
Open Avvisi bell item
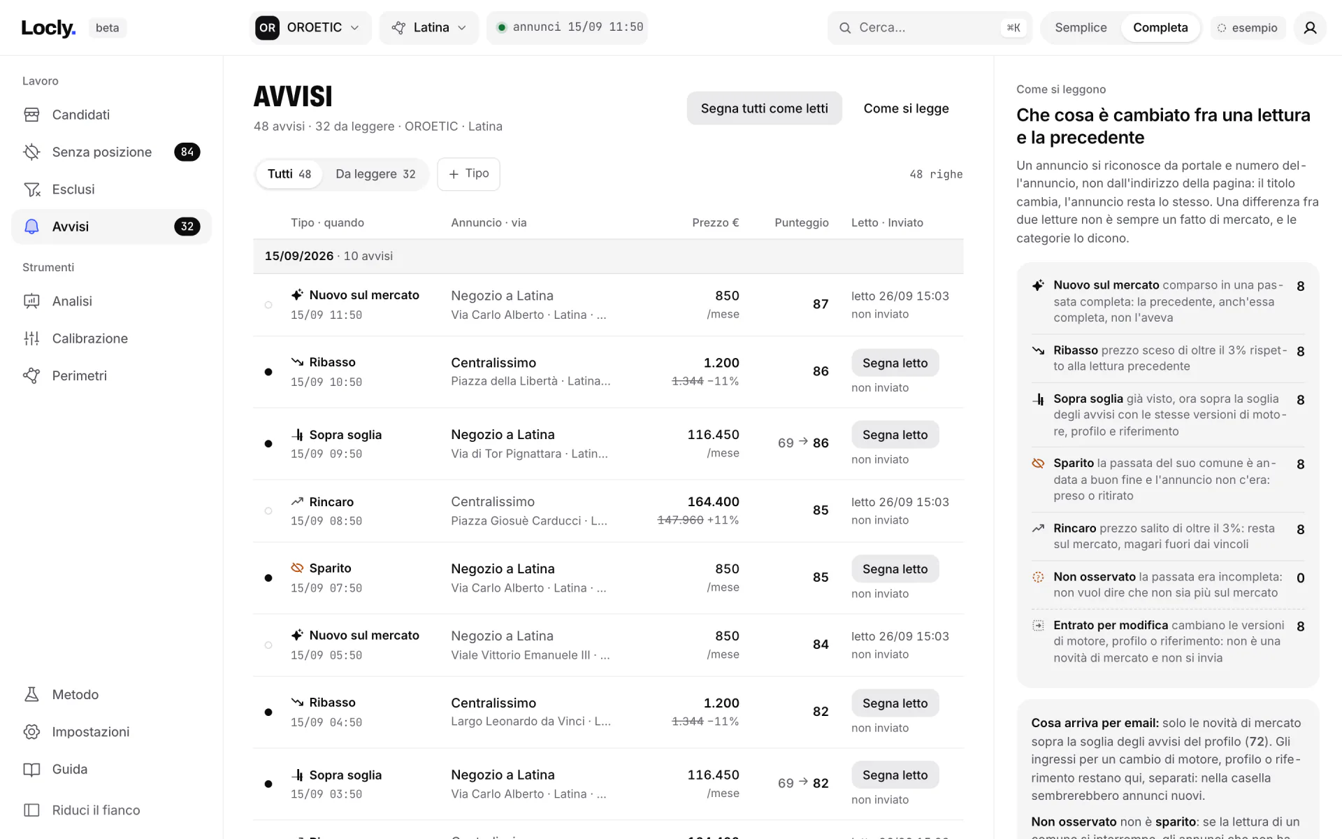tap(111, 227)
